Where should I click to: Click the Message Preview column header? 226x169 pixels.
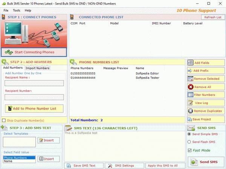(116, 68)
